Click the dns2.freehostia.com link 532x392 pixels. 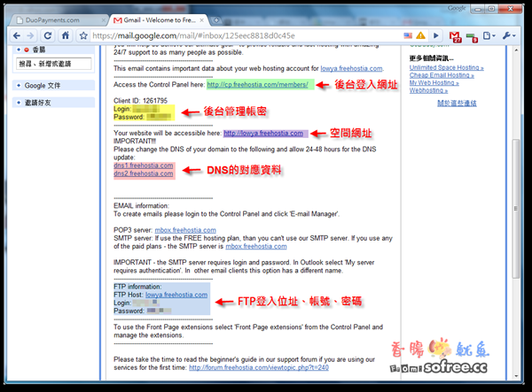pos(144,173)
